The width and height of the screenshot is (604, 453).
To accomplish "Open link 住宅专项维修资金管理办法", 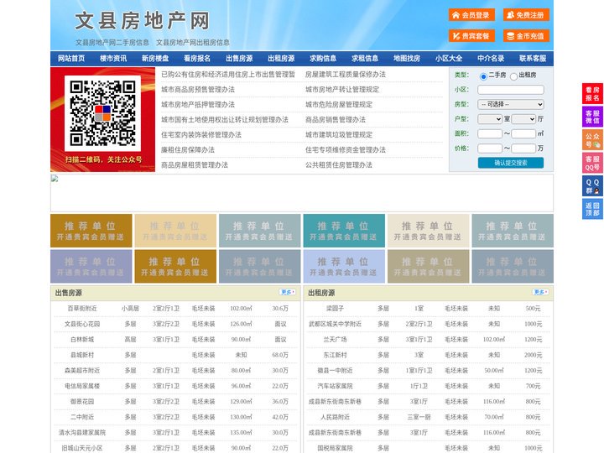I will point(345,149).
